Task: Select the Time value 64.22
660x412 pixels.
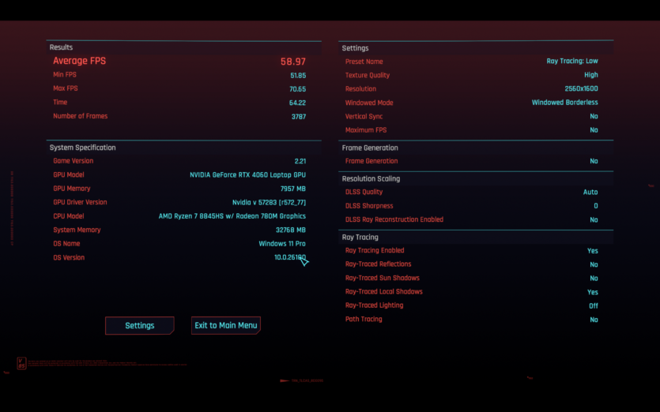Action: (x=297, y=103)
